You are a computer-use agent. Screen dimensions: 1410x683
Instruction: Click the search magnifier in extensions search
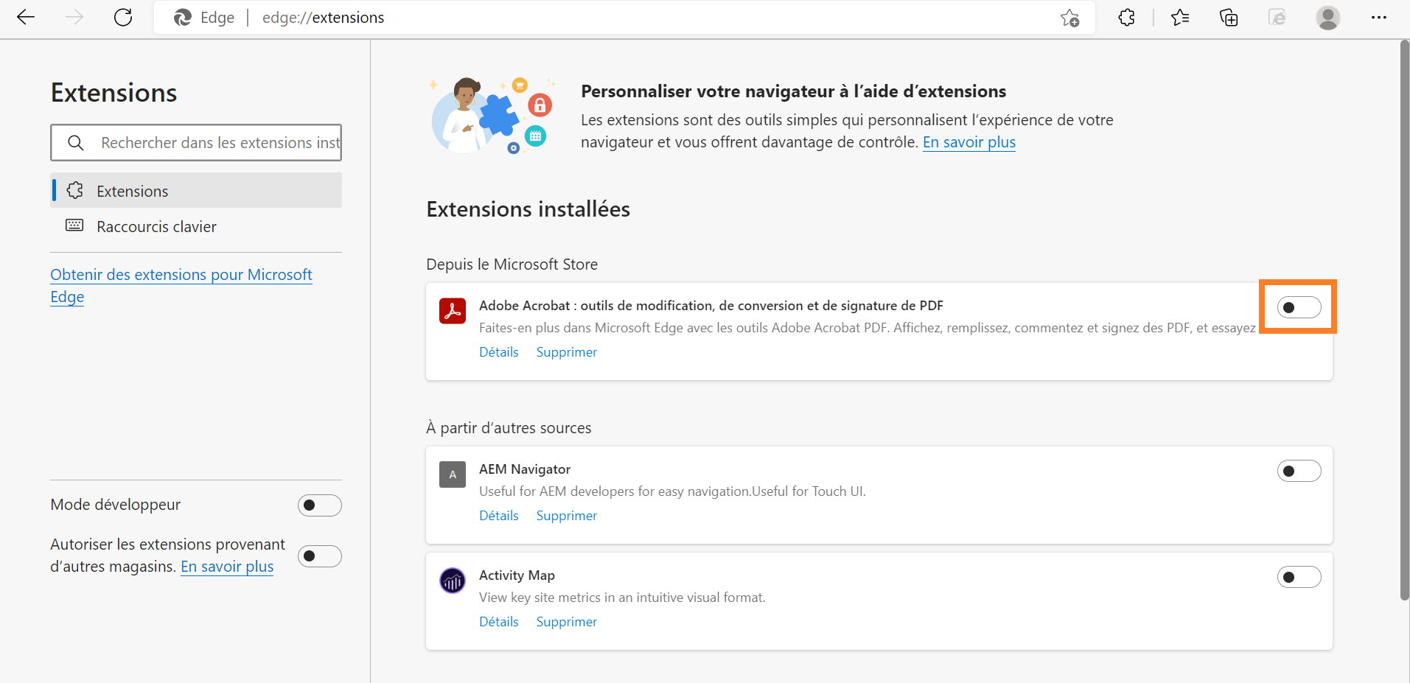coord(76,142)
